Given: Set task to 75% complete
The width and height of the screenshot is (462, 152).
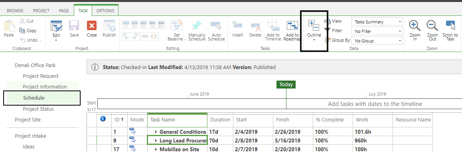Looking at the screenshot, I should [152, 25].
